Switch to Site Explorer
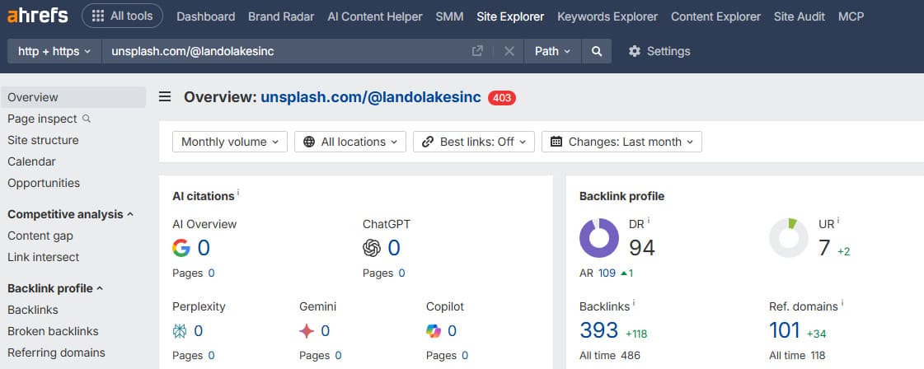The image size is (924, 369). click(510, 16)
